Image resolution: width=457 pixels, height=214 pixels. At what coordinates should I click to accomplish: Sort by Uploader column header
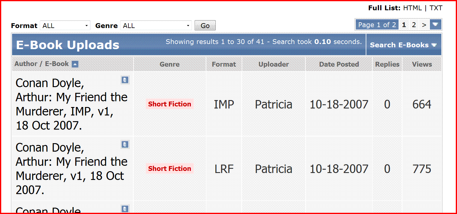click(x=274, y=64)
